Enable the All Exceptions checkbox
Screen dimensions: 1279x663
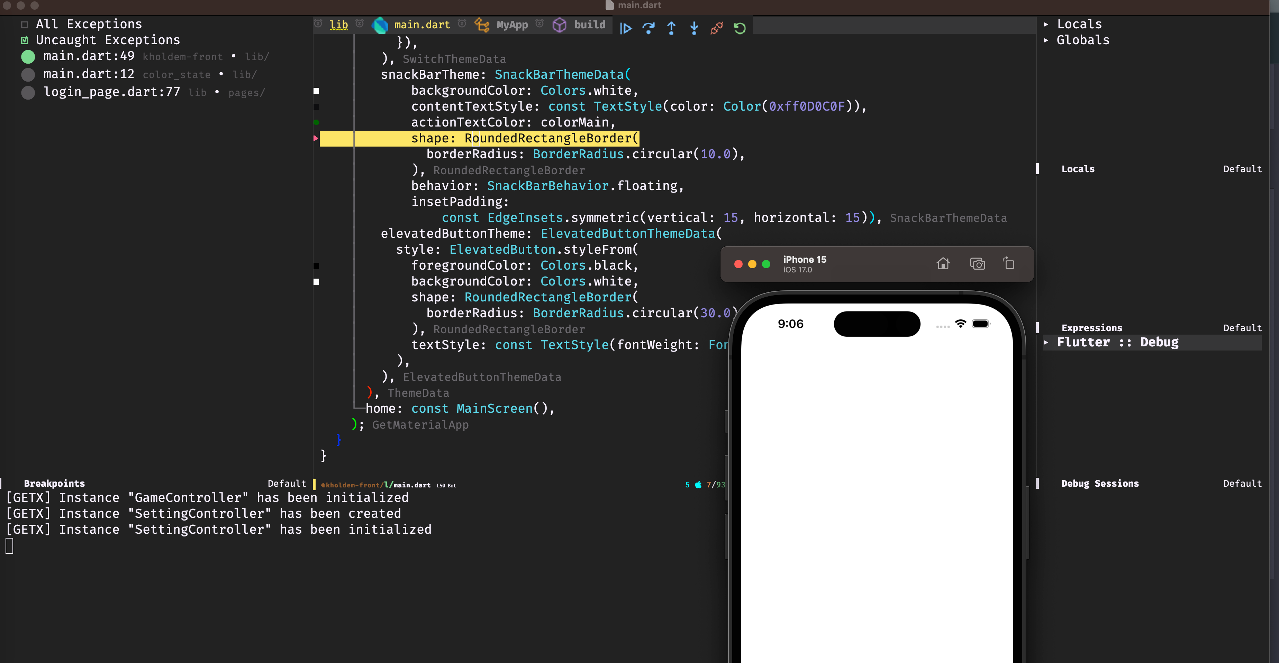pyautogui.click(x=25, y=23)
